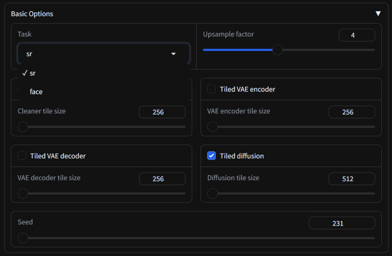This screenshot has width=392, height=256.
Task: Click the Diffusion tile size slider handle
Action: (212, 193)
